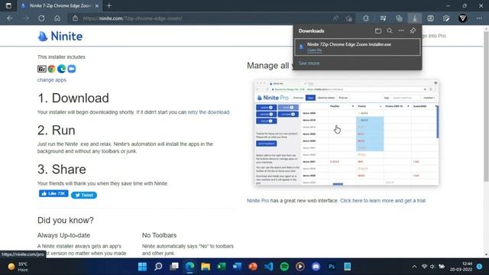This screenshot has height=275, width=489.
Task: Open Windows taskbar Search
Action: [x=158, y=267]
